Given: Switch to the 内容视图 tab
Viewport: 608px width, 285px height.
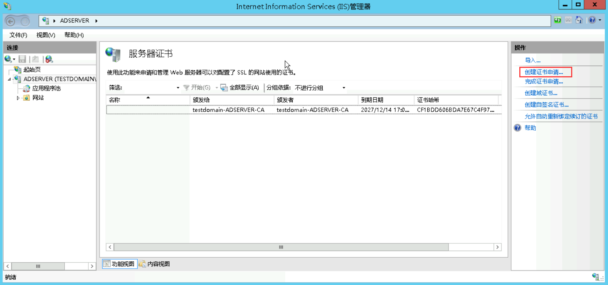Looking at the screenshot, I should pos(155,264).
